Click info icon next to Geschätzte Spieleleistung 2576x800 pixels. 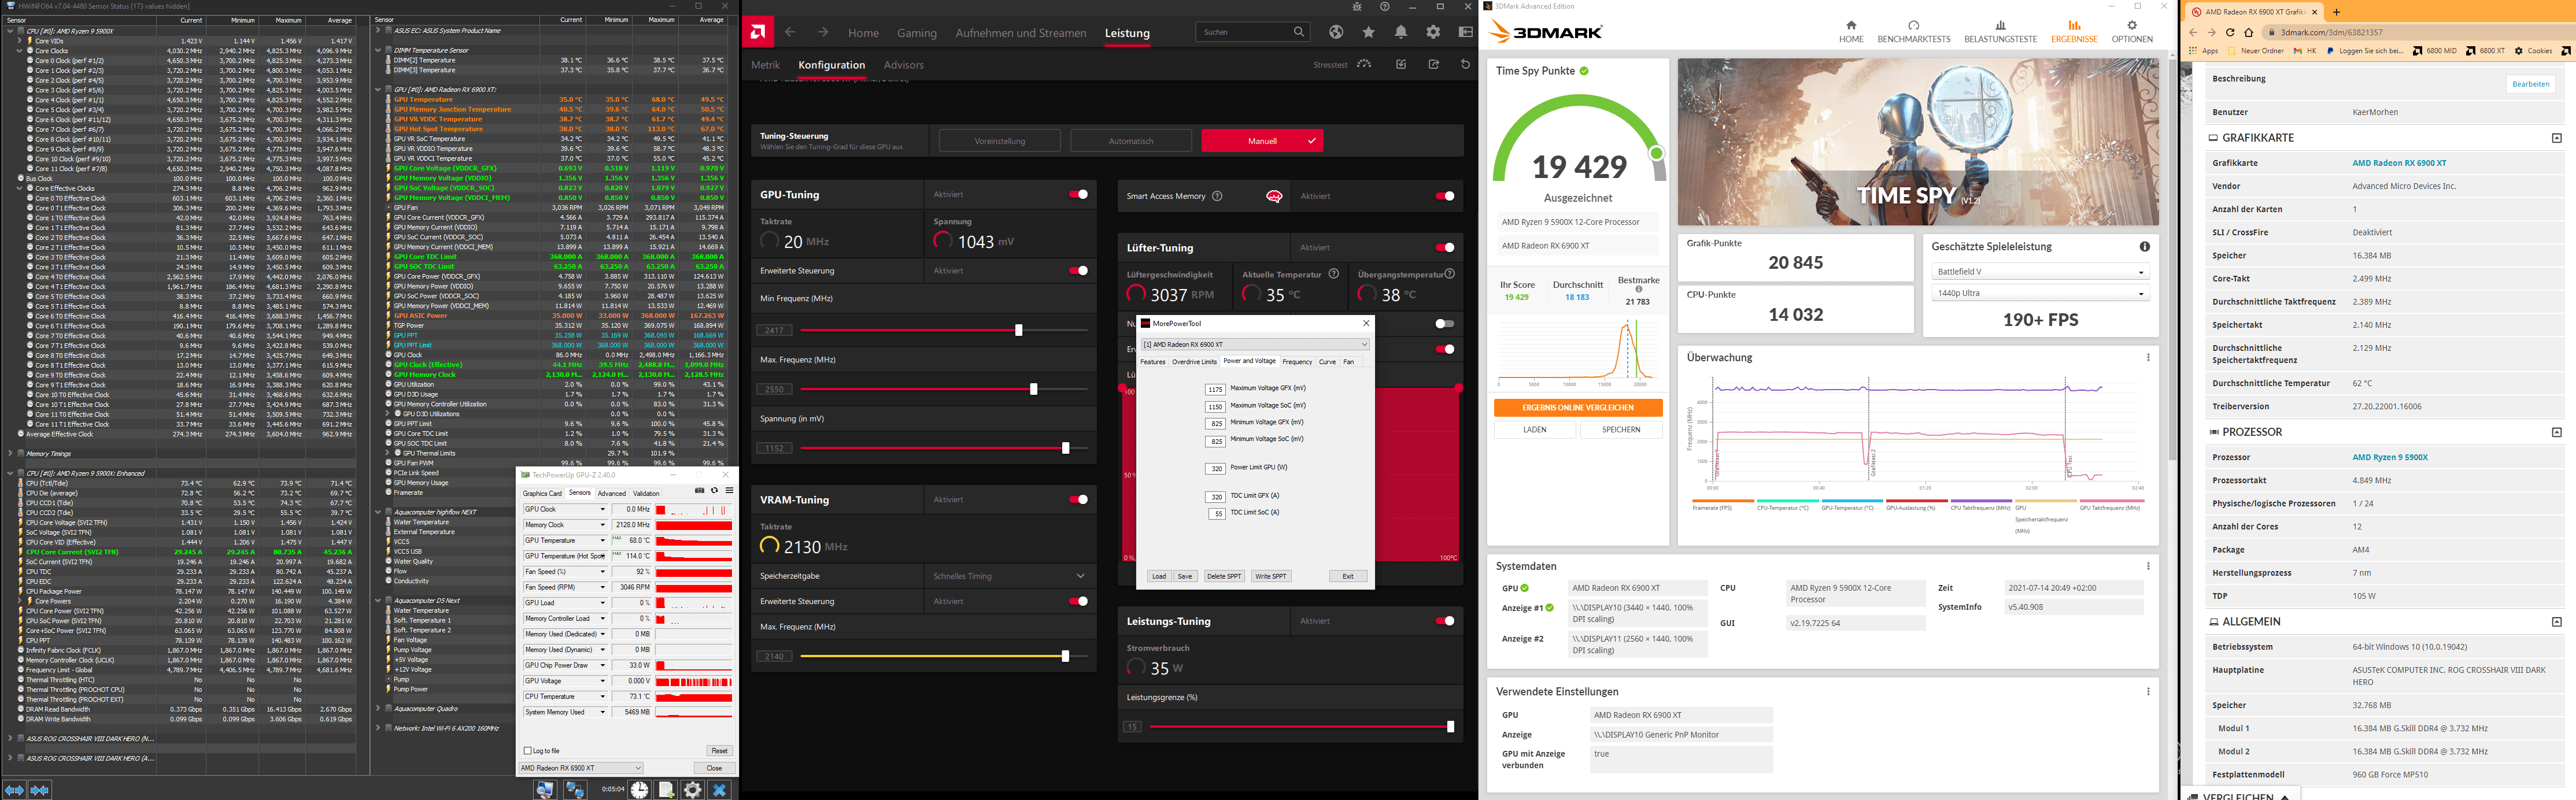tap(2144, 246)
